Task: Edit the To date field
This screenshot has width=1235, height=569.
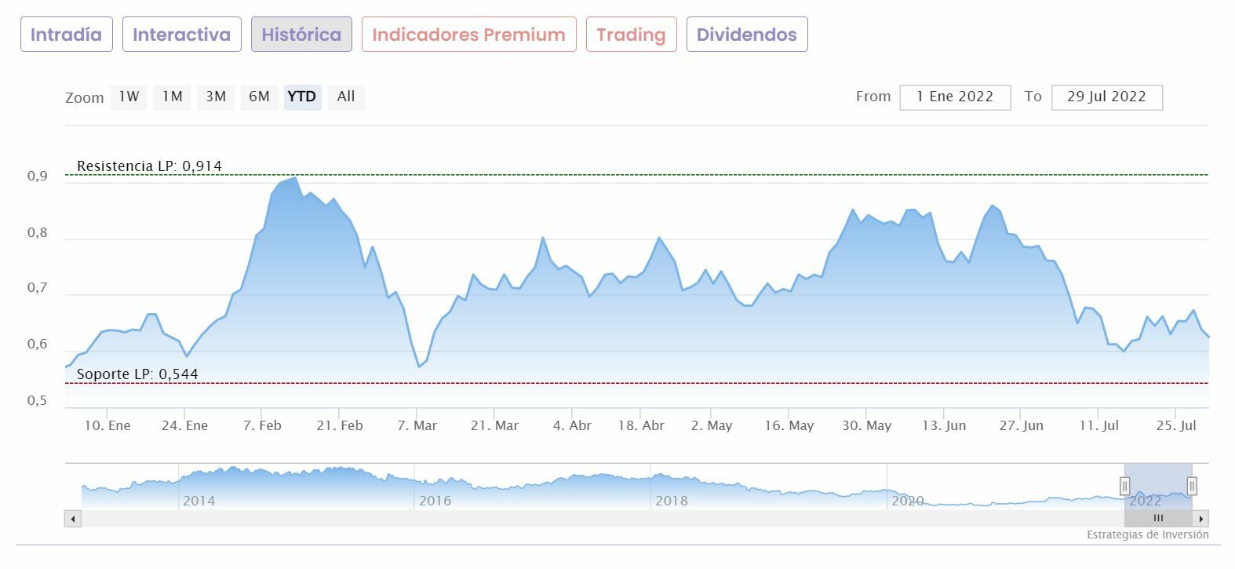Action: (1106, 97)
